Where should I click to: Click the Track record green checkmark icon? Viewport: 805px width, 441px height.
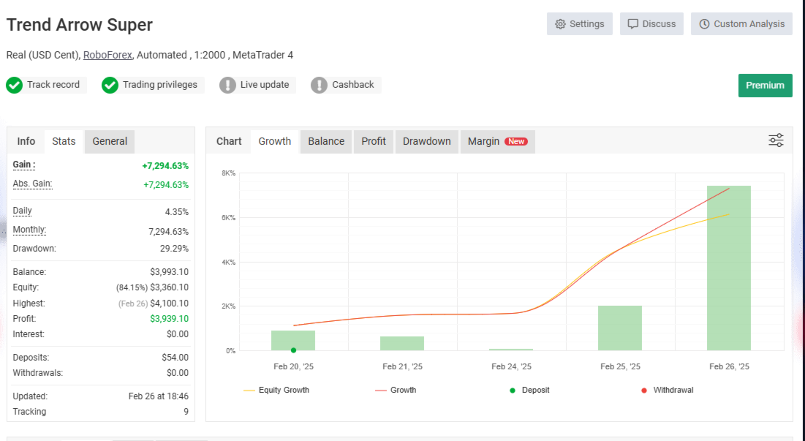[x=15, y=86]
